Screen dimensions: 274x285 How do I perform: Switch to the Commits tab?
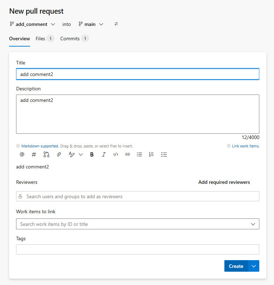(x=70, y=39)
